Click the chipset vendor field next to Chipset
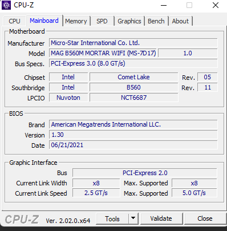Screen dimensions: 227x231 click(68, 77)
